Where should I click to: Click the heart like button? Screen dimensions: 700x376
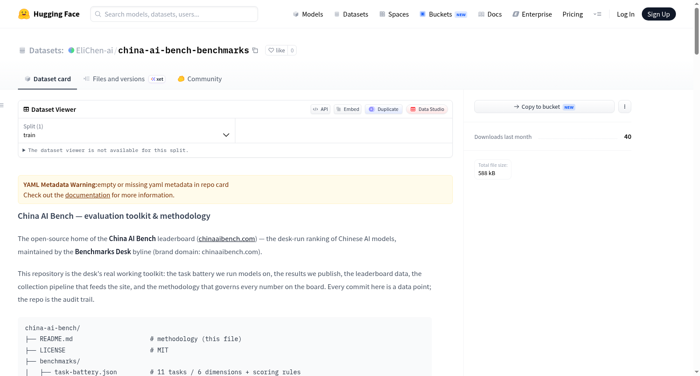[x=276, y=50]
